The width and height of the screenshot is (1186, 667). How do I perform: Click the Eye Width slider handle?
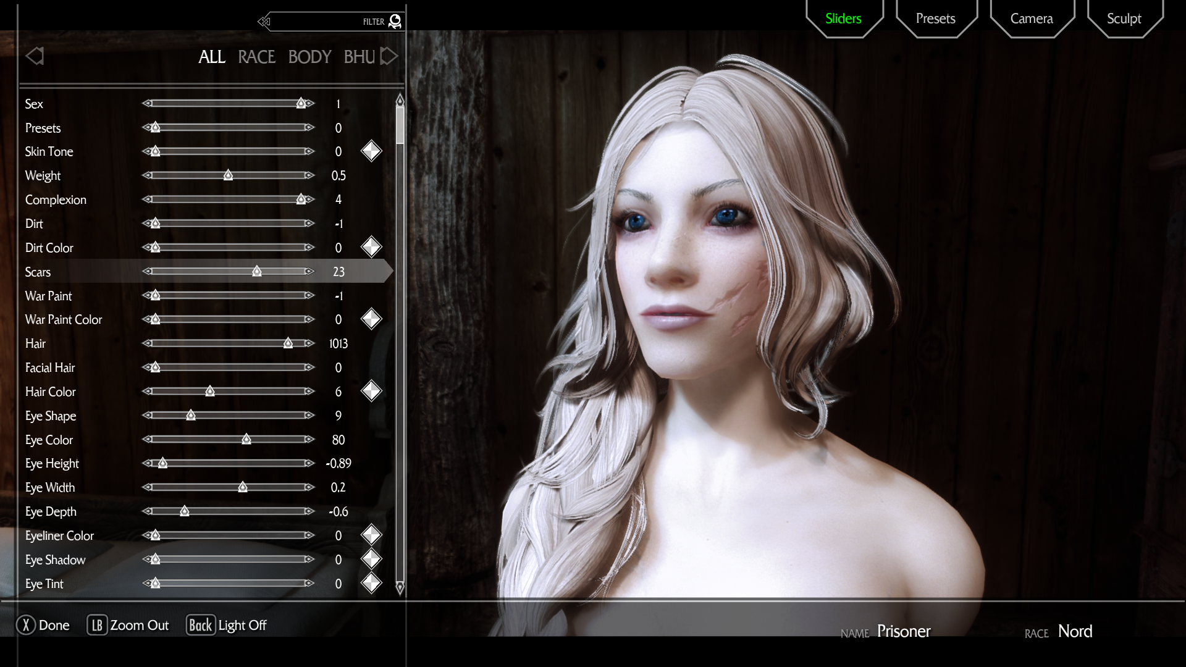point(243,487)
